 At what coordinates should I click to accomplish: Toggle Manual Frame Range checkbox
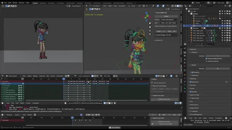152,86
